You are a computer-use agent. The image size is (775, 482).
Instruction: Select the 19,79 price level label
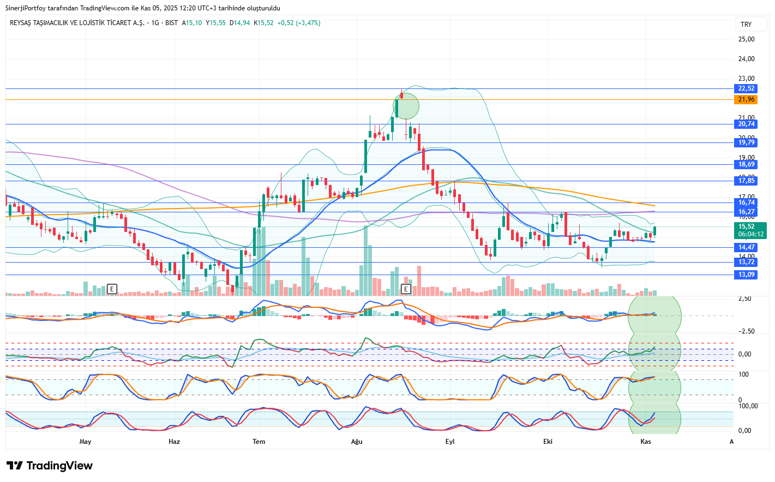746,142
